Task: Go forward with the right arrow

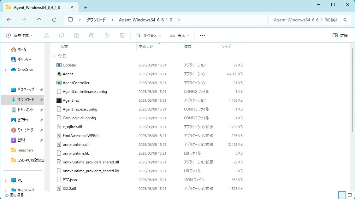Action: [x=24, y=20]
